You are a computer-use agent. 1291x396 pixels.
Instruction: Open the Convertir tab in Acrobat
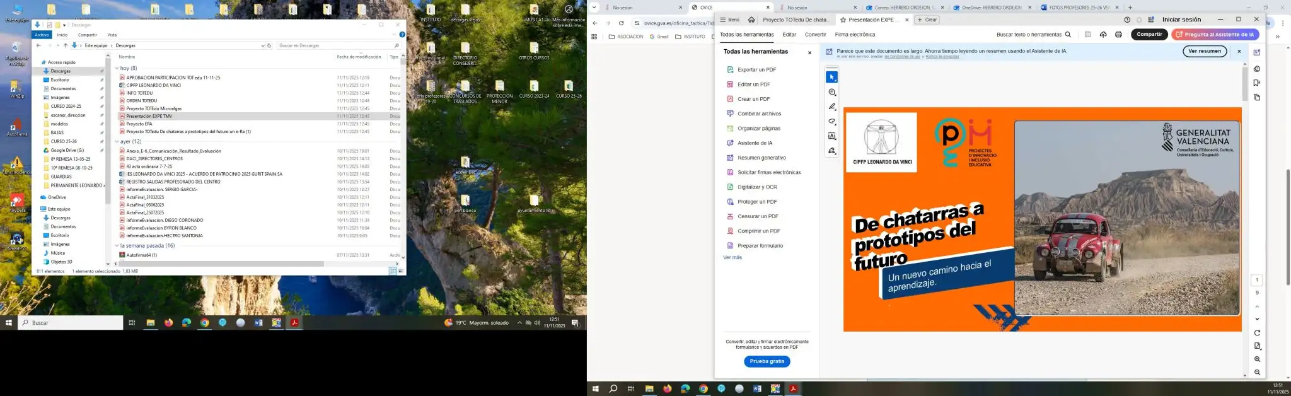tap(815, 35)
